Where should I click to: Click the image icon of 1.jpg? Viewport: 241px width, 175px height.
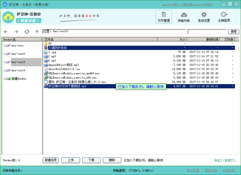pyautogui.click(x=46, y=52)
